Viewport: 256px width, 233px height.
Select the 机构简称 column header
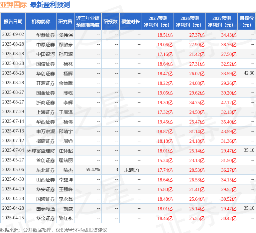(41, 21)
